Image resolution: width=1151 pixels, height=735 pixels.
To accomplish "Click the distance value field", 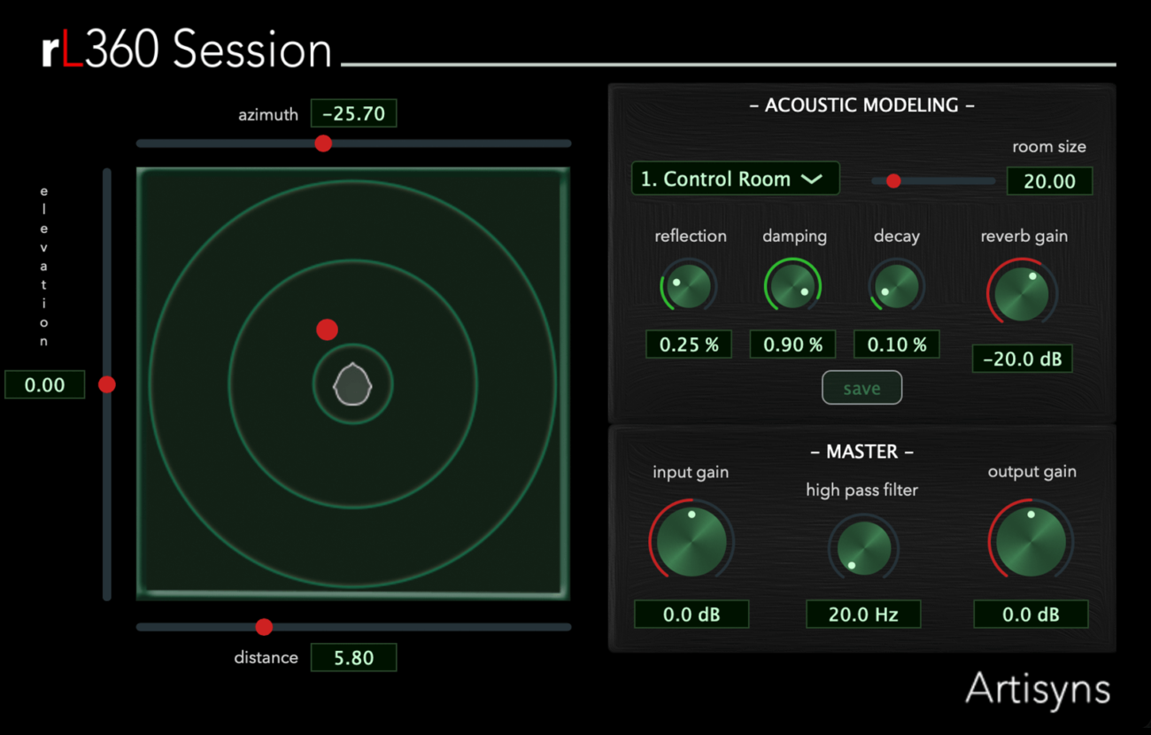I will click(x=353, y=658).
